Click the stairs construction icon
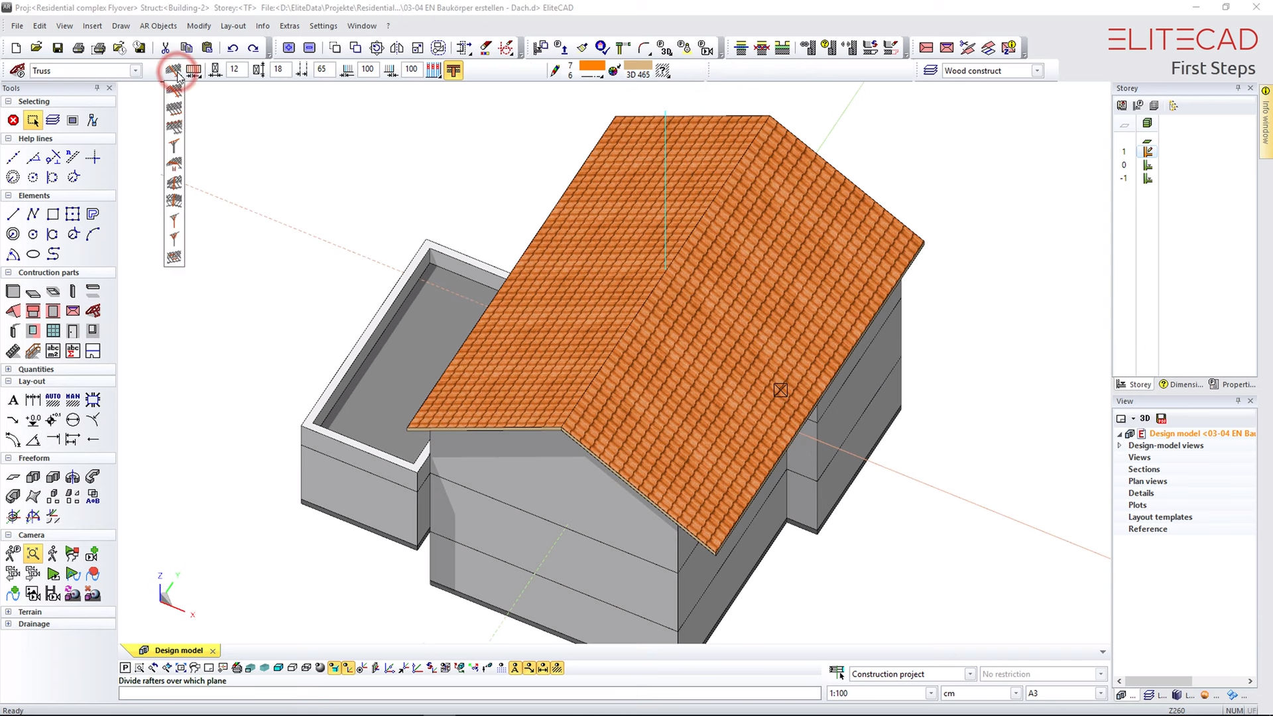The width and height of the screenshot is (1273, 716). [13, 351]
